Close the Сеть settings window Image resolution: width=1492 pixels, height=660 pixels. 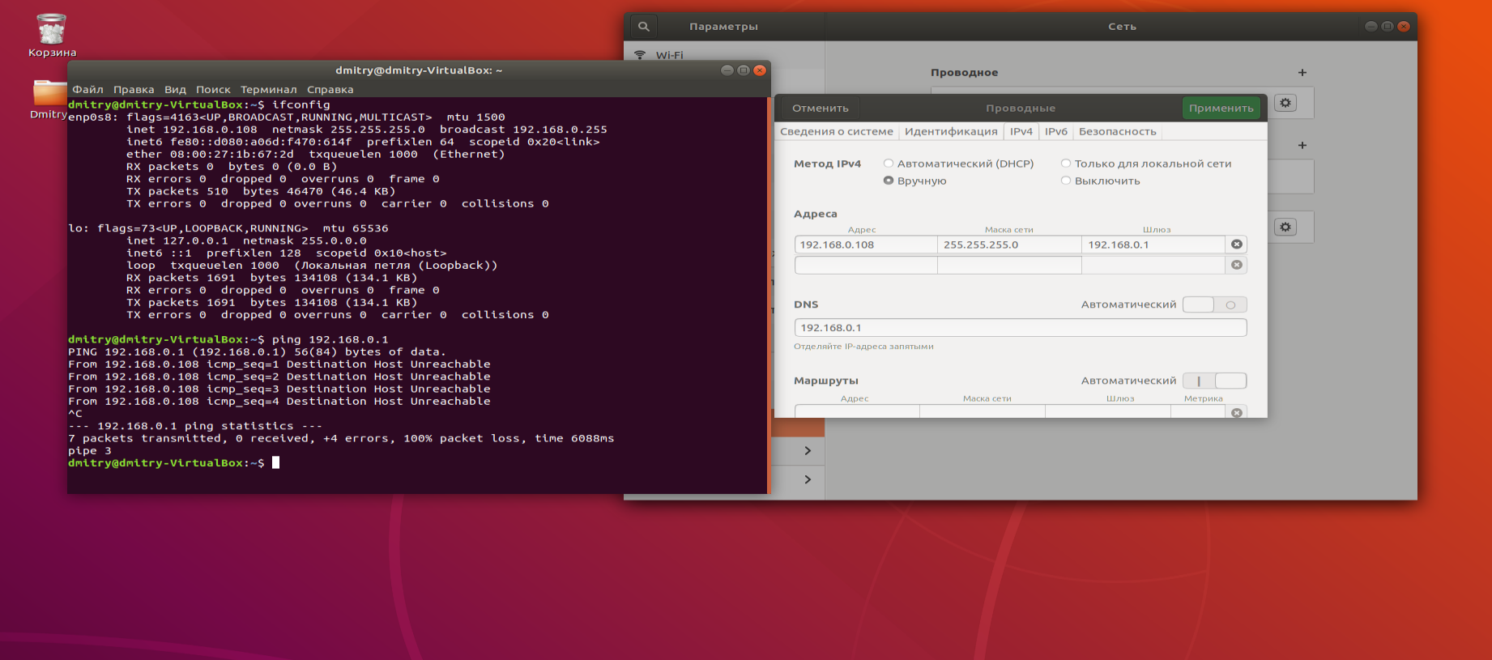pyautogui.click(x=1404, y=27)
